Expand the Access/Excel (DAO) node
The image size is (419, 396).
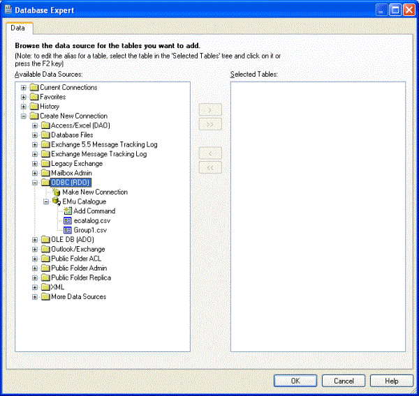click(x=35, y=125)
